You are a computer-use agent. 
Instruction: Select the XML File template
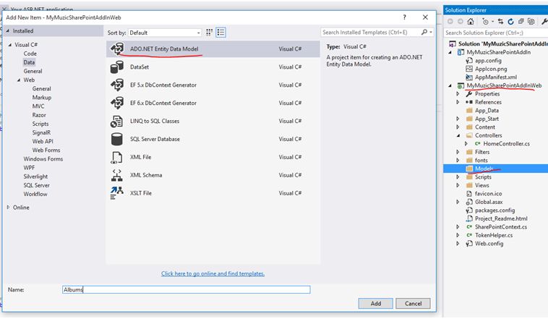213,157
